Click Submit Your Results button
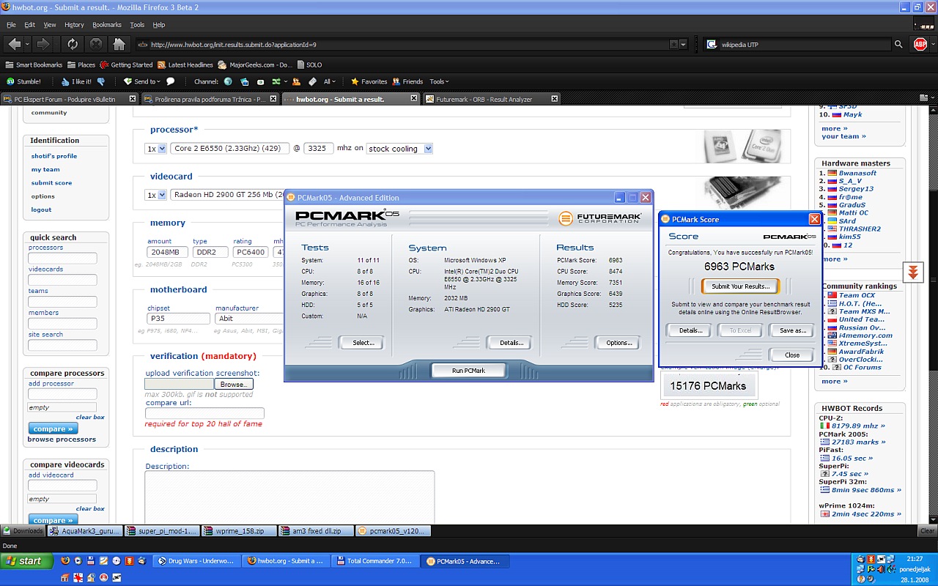Image resolution: width=938 pixels, height=586 pixels. (740, 286)
